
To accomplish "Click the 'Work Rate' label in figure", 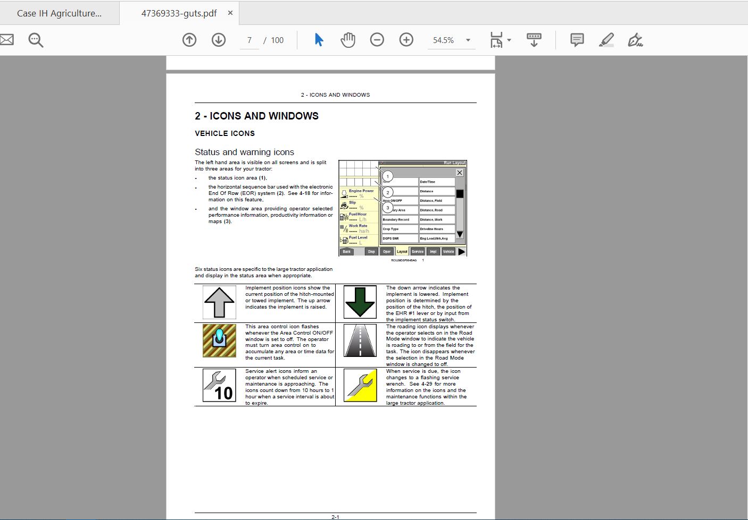I will tap(358, 226).
